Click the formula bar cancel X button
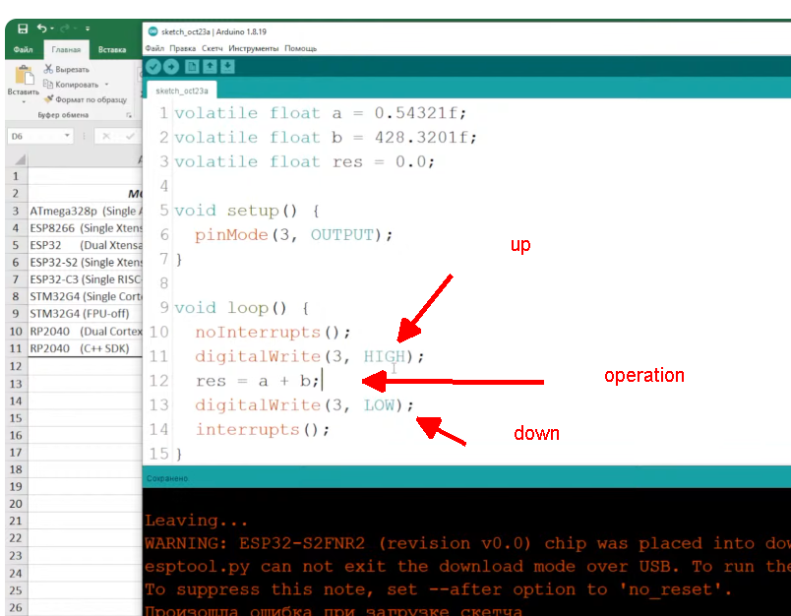 (x=106, y=136)
